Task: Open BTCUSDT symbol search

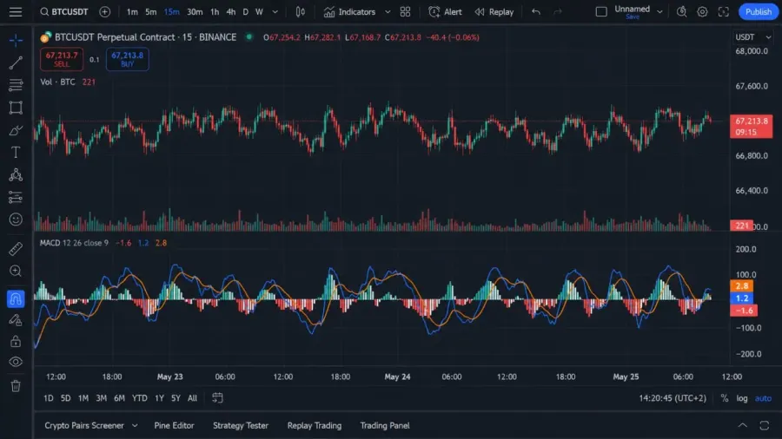Action: [63, 11]
